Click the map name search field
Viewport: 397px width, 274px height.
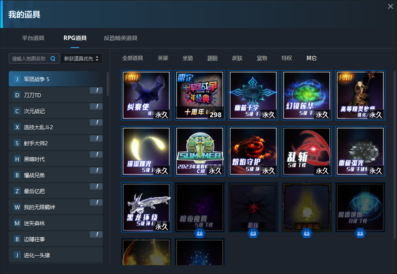(x=34, y=58)
